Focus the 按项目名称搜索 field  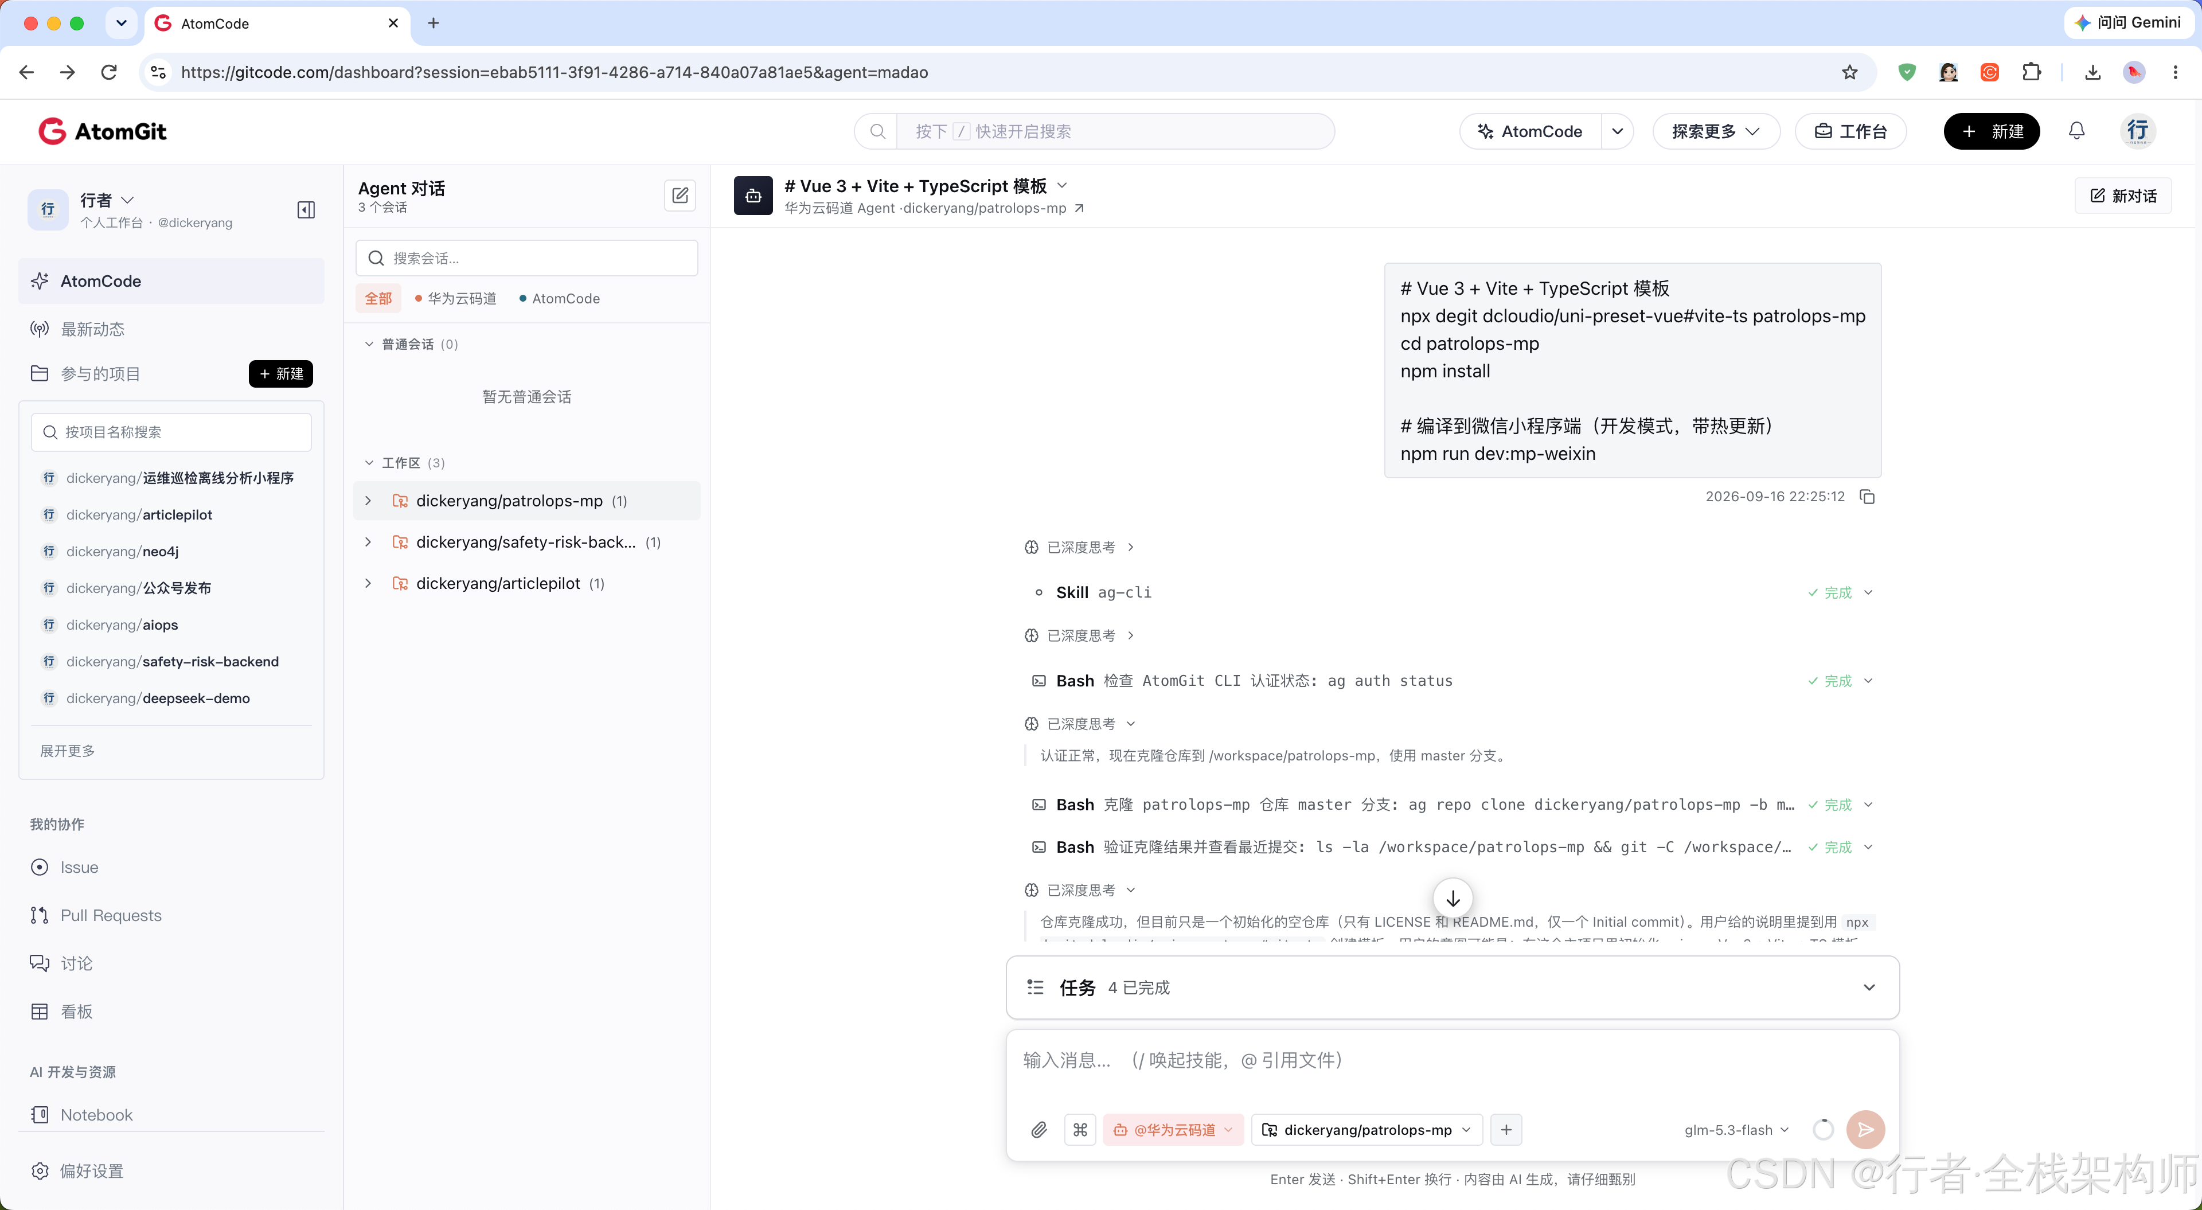click(x=171, y=432)
